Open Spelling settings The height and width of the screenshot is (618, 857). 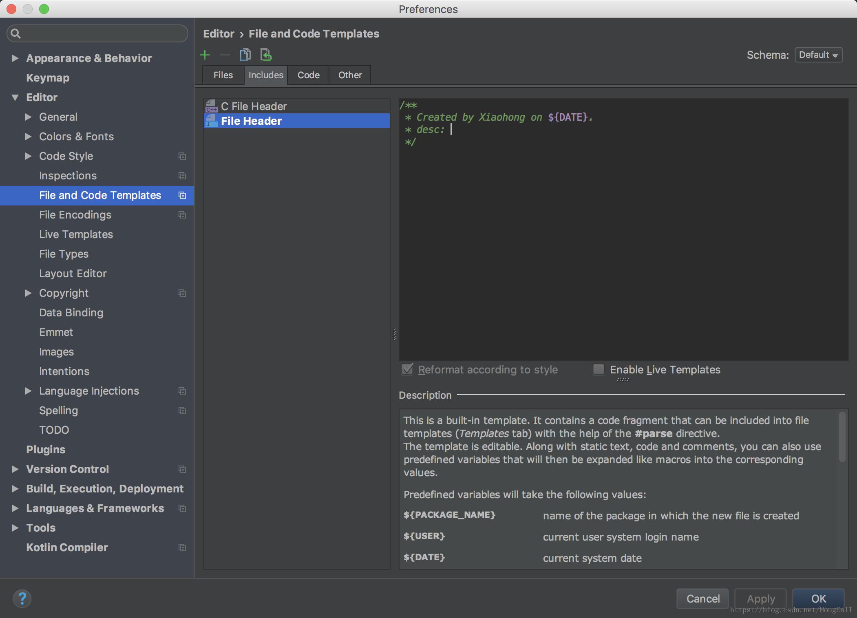(58, 411)
